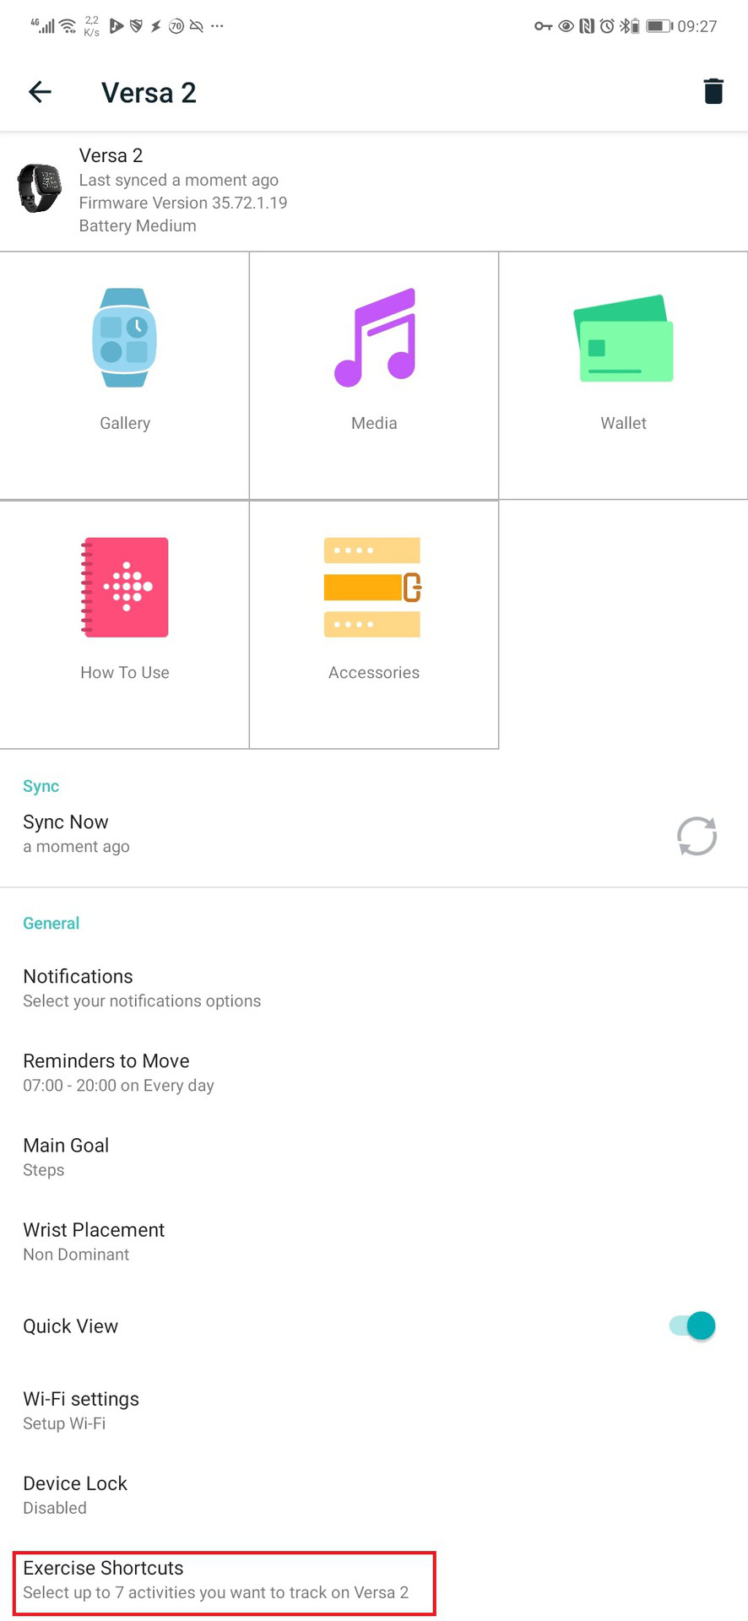Open Device Lock setting
The image size is (748, 1621).
(75, 1494)
